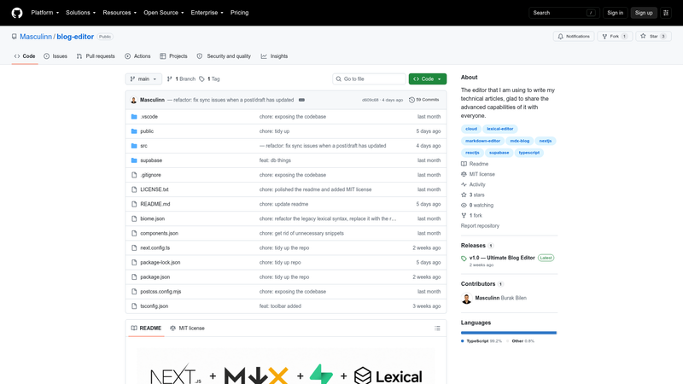Open the 'feat: toolbar added' commit
The height and width of the screenshot is (384, 683).
[x=280, y=306]
